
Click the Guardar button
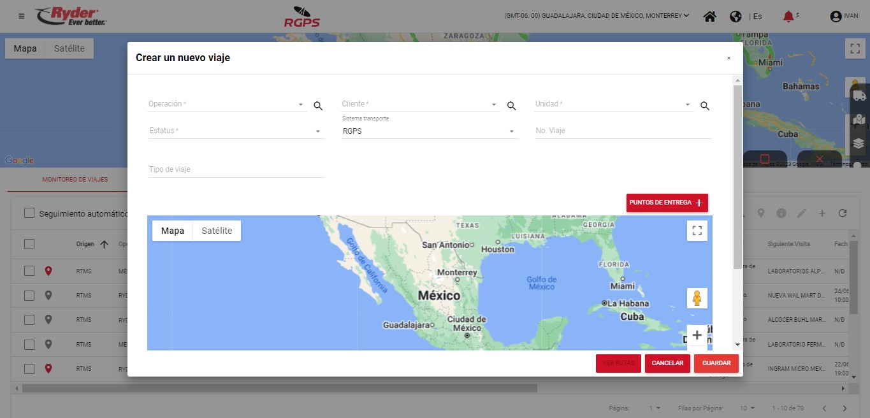(x=716, y=363)
